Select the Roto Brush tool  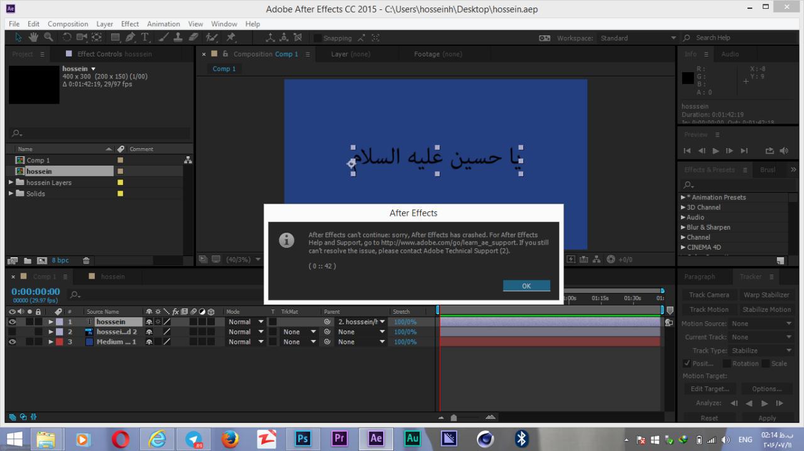tap(212, 38)
